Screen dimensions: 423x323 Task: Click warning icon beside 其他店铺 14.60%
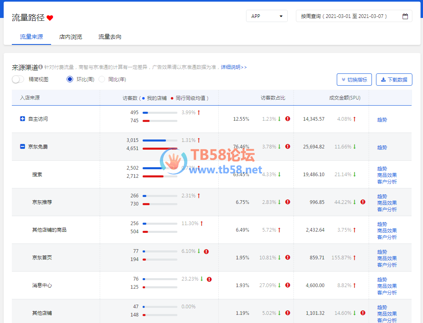(363, 313)
